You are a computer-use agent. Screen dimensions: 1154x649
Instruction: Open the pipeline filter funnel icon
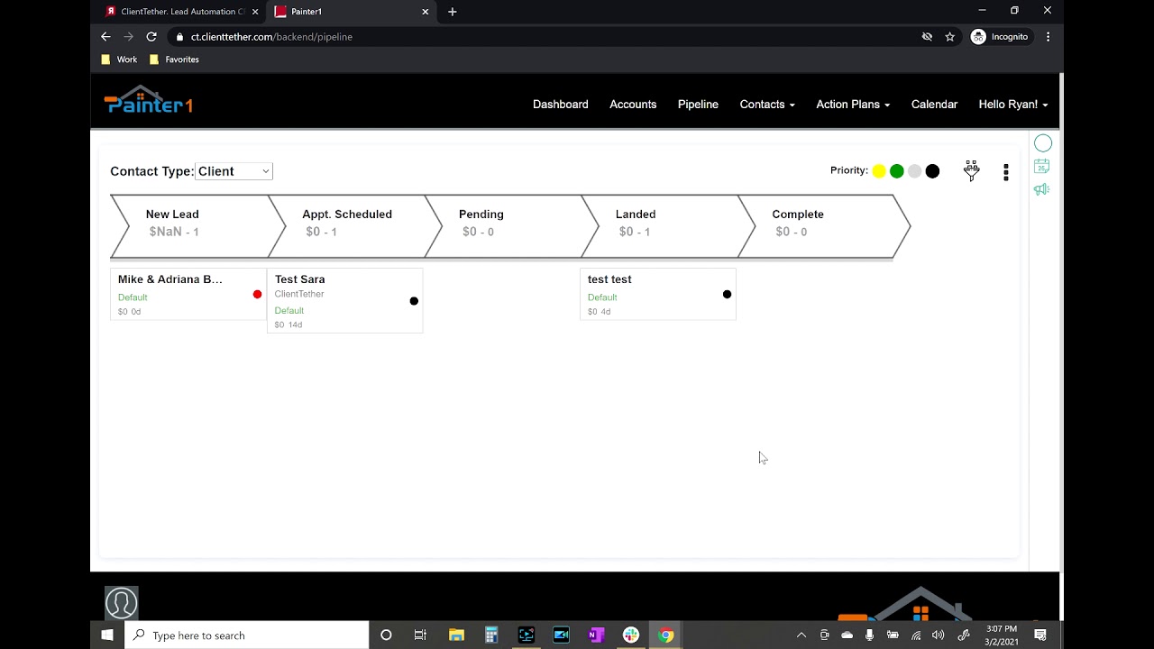[971, 170]
